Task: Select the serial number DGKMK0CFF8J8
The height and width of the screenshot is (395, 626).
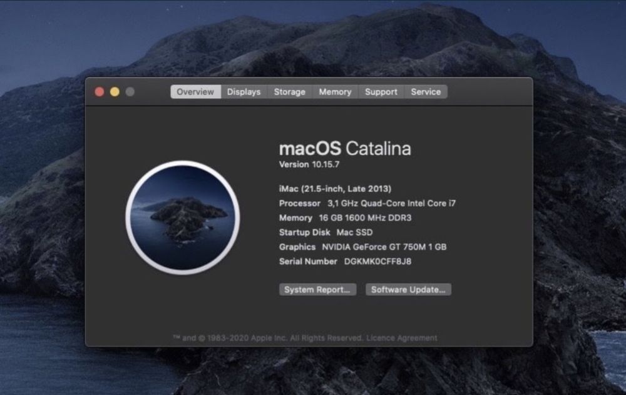Action: pos(377,261)
